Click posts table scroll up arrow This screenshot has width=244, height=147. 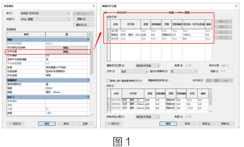point(211,91)
